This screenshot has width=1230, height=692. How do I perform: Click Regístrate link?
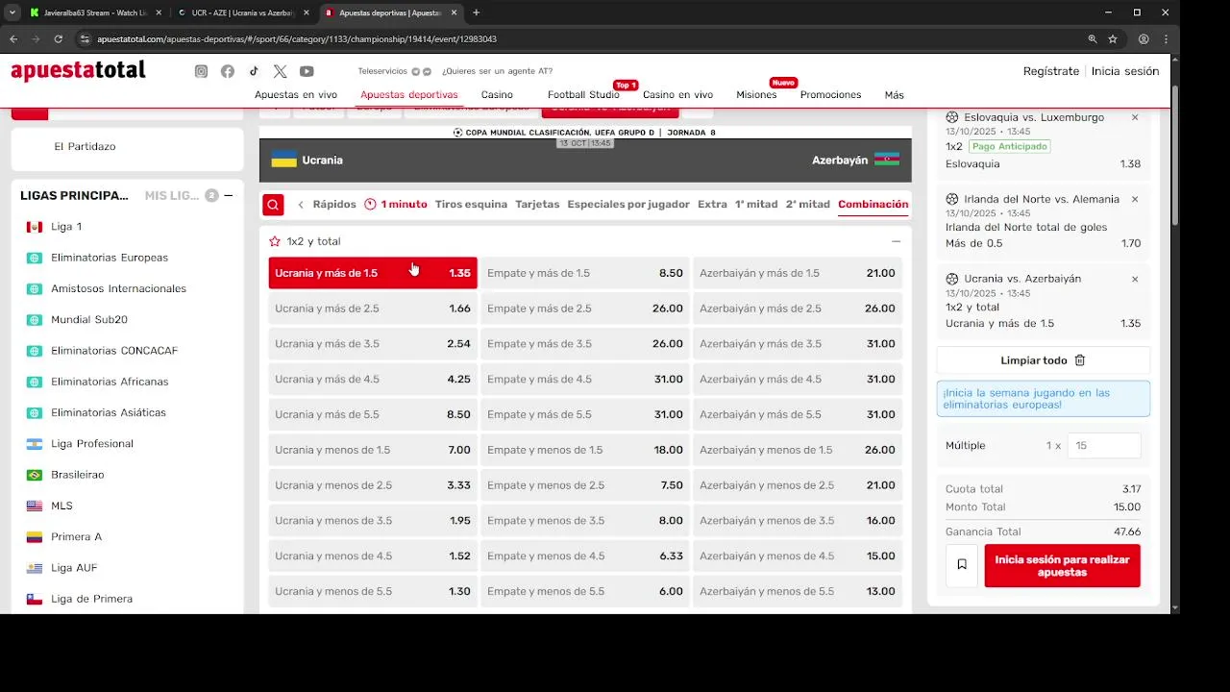point(1051,71)
